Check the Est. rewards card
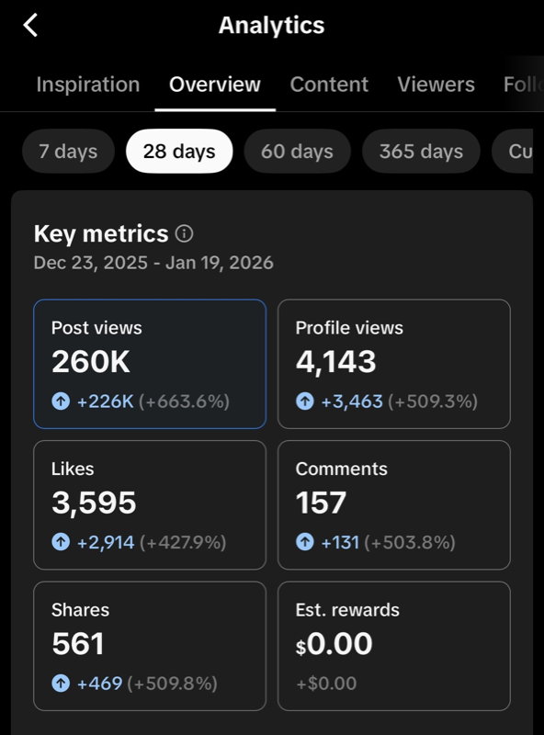The image size is (544, 735). tap(395, 643)
